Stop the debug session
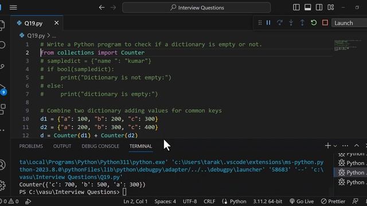This screenshot has width=367, height=206. [x=325, y=23]
